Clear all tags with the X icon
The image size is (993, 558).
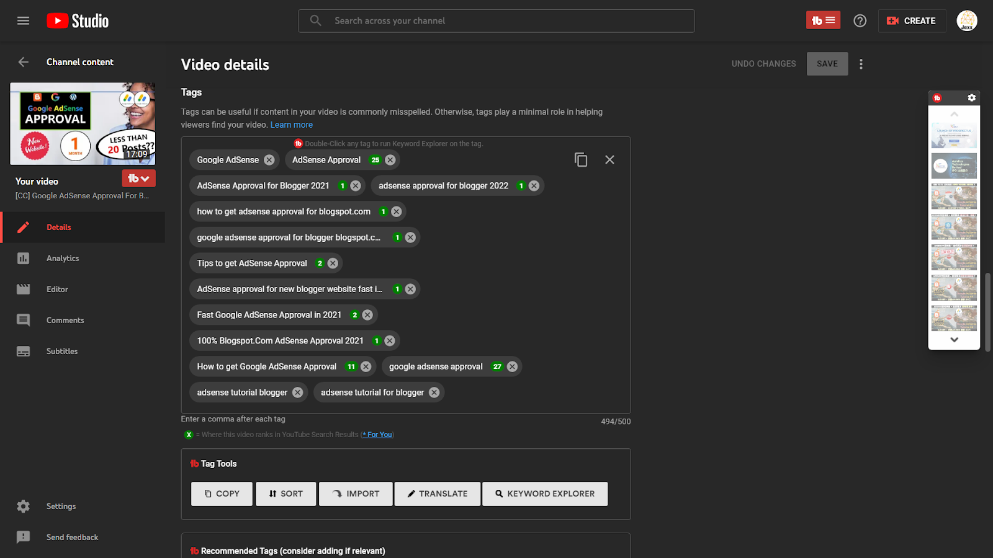pyautogui.click(x=609, y=160)
